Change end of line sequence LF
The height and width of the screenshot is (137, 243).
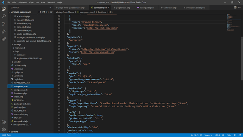coord(223,135)
